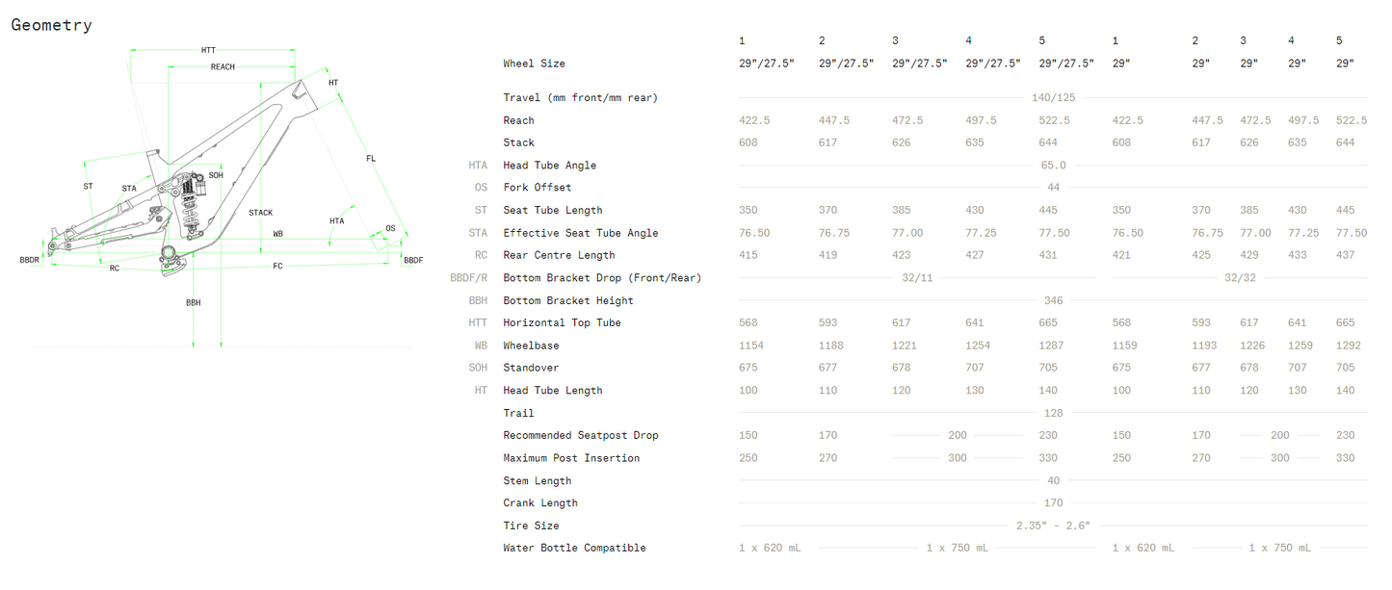Click the BBDF label in the diagram
The width and height of the screenshot is (1392, 590).
point(413,261)
